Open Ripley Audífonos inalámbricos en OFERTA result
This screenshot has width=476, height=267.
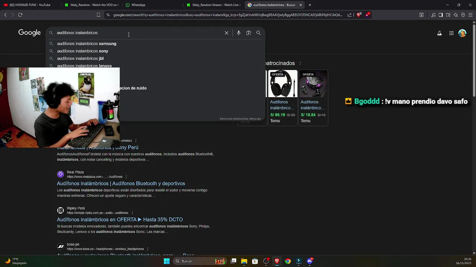click(x=120, y=220)
